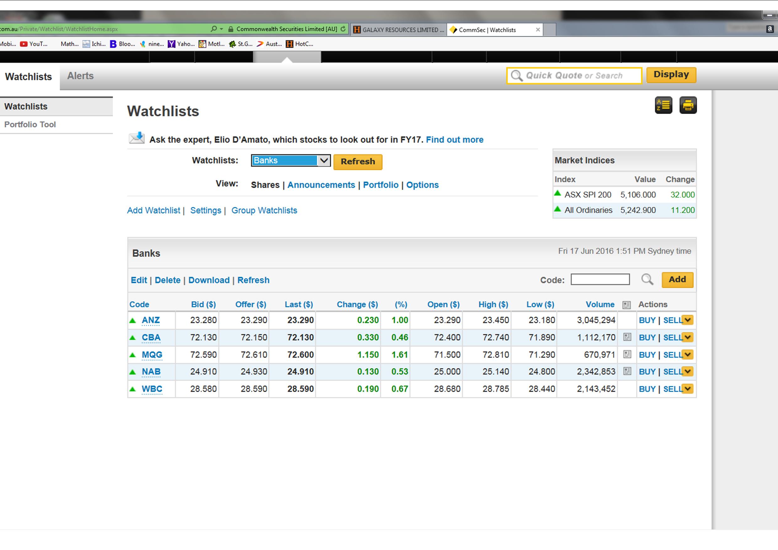Open the Ichi bookmark

[x=94, y=44]
